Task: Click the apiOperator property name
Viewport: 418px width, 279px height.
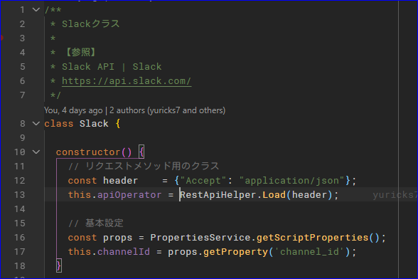Action: coord(129,195)
